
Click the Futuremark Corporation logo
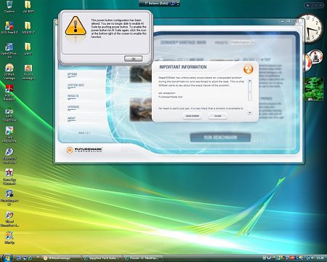(84, 150)
